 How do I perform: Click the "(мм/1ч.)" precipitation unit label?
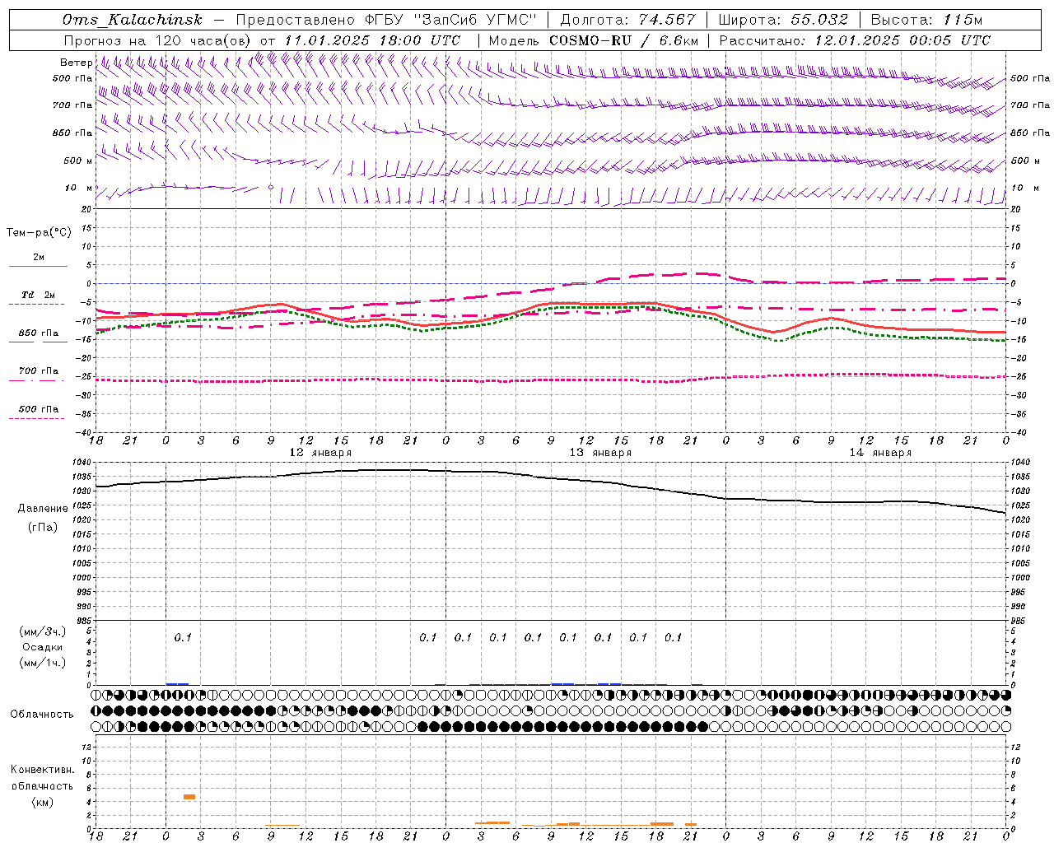pos(43,663)
